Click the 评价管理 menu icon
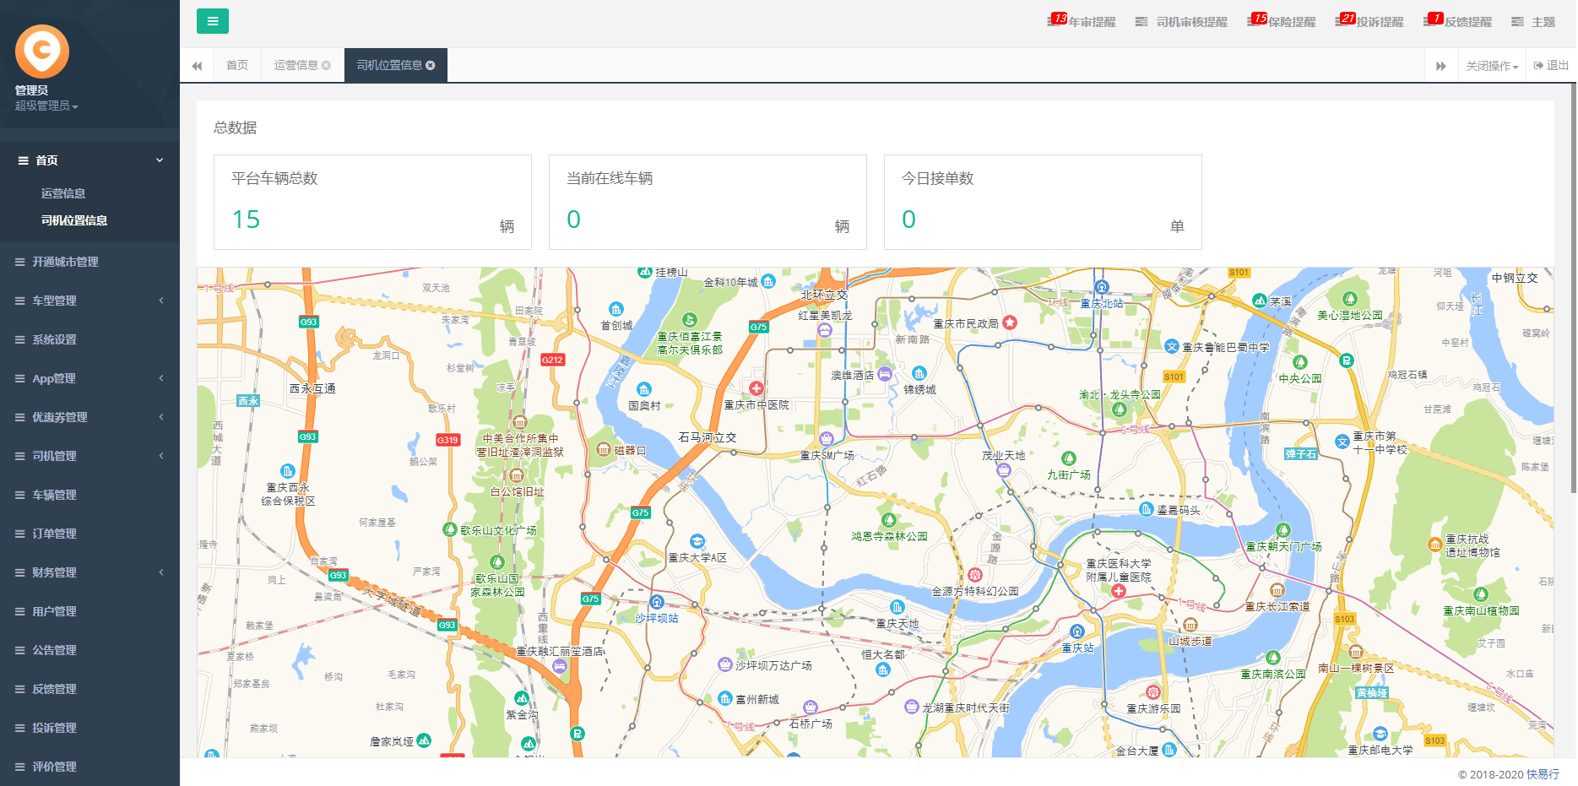 [x=19, y=767]
